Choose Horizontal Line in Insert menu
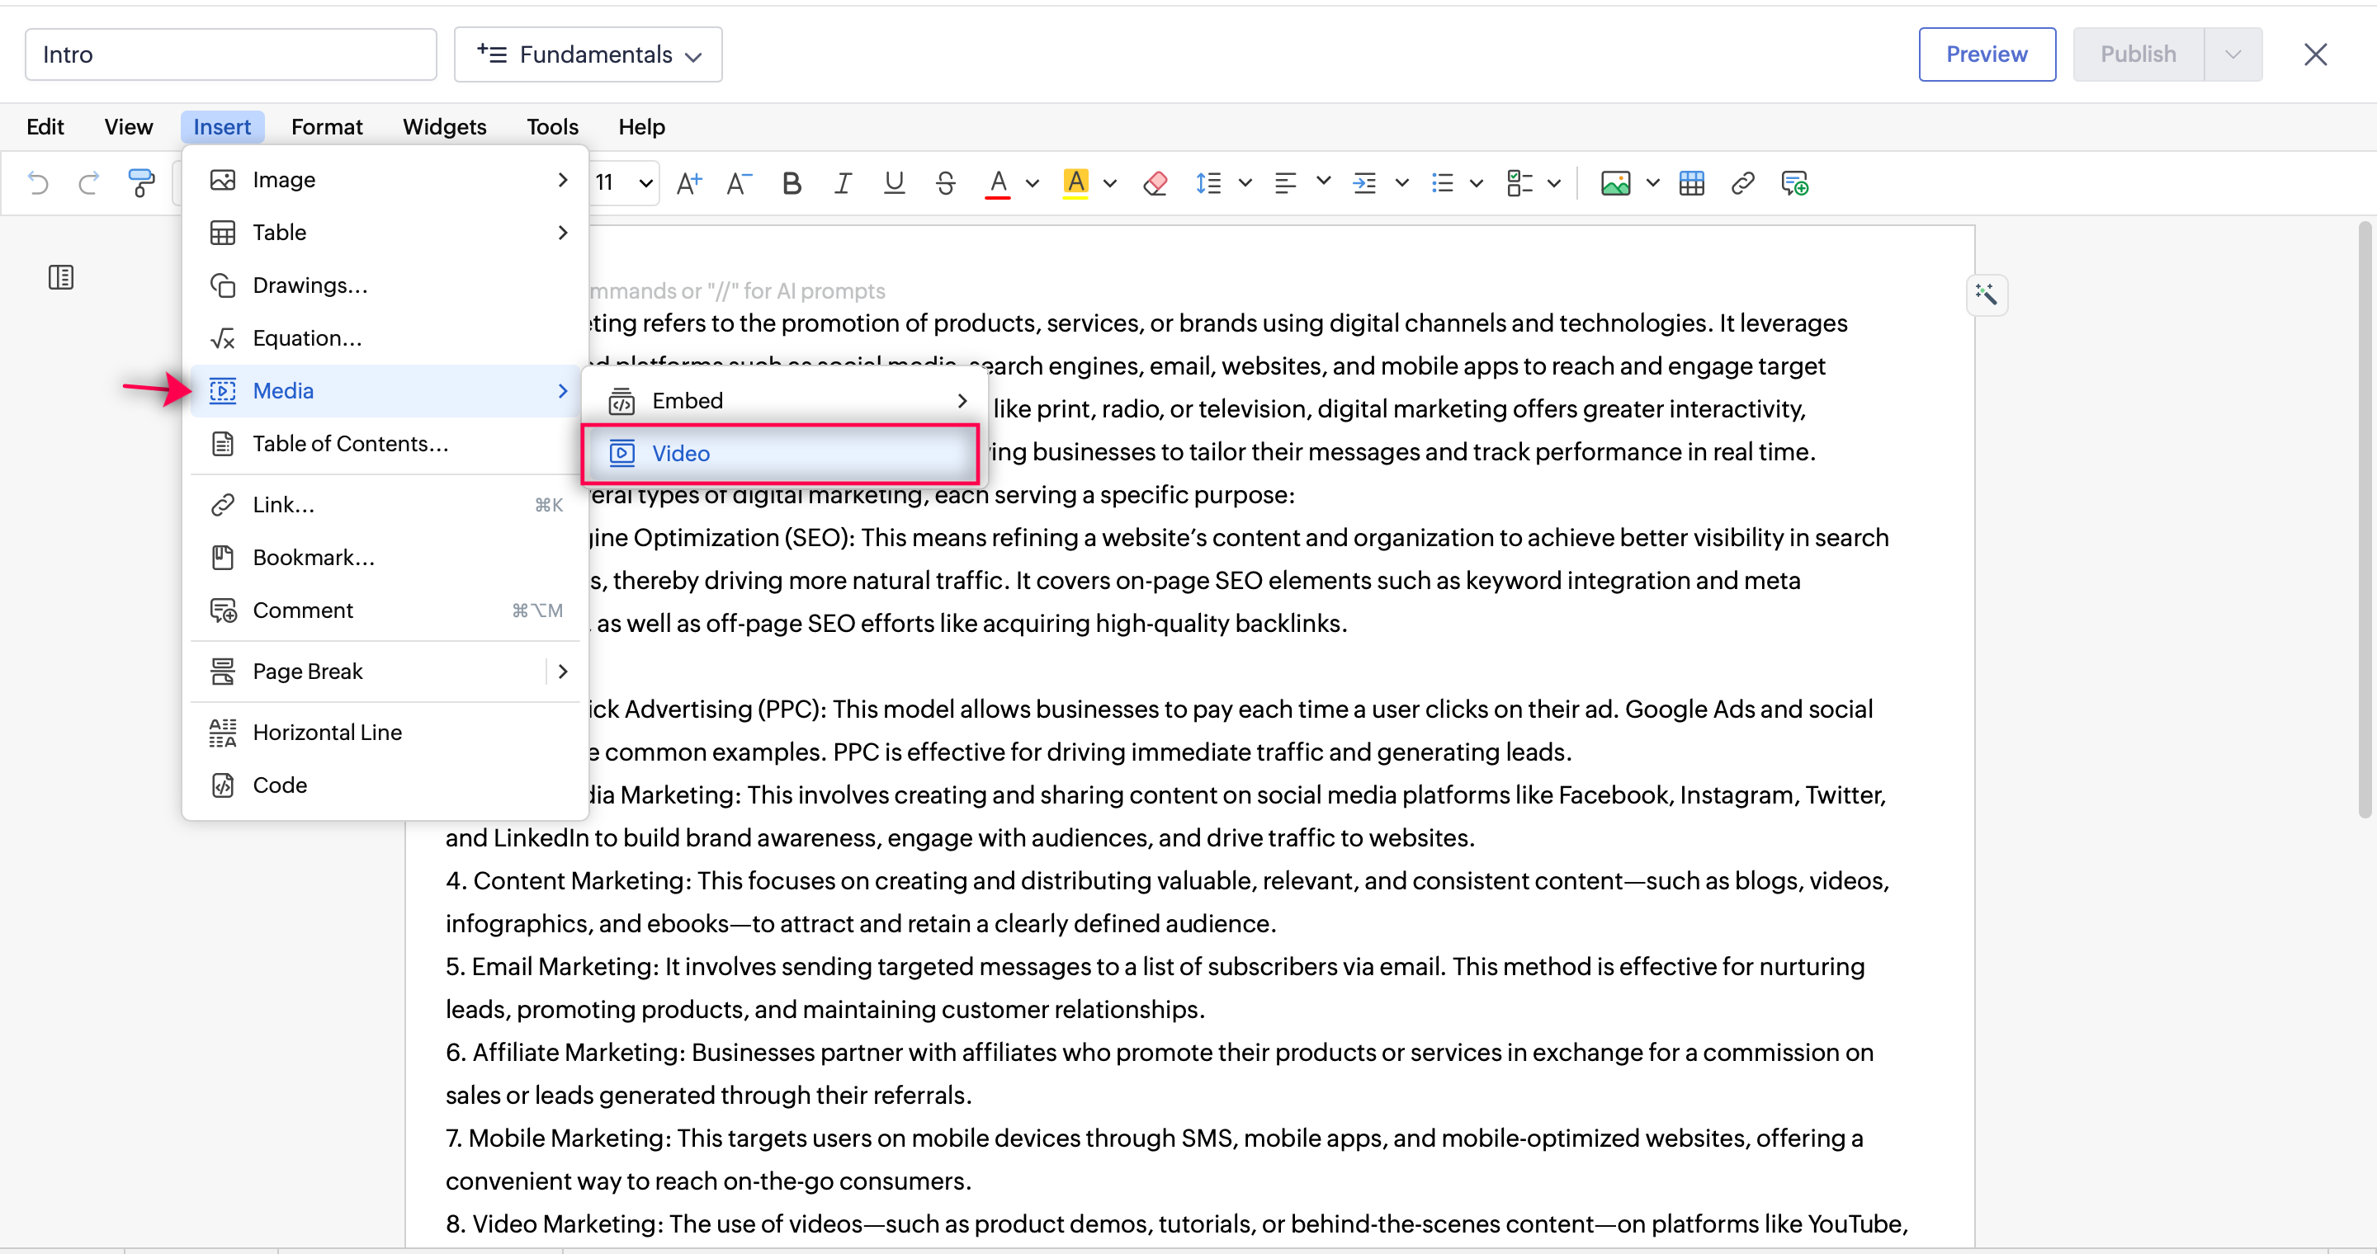 click(x=327, y=732)
